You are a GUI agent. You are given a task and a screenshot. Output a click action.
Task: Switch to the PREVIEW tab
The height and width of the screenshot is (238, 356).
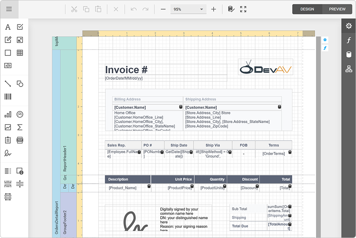coord(337,9)
